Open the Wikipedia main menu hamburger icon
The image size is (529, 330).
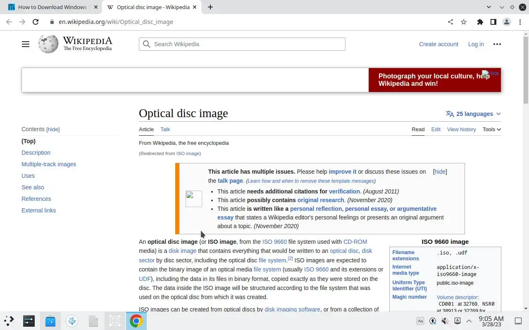pos(26,44)
